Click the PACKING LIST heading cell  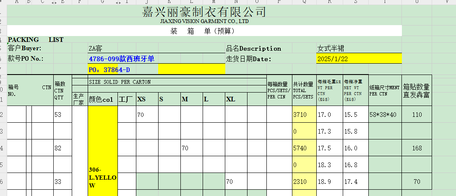point(36,40)
